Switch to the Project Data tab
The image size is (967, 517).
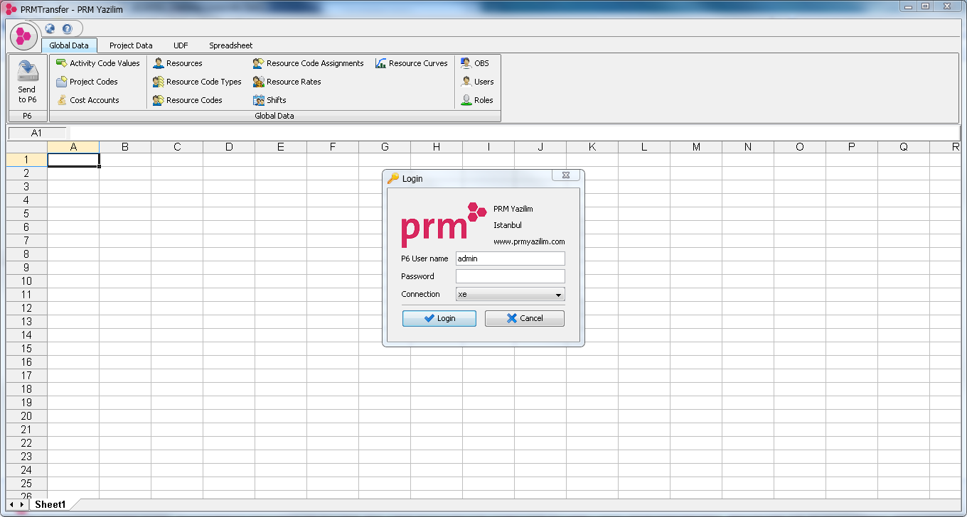click(x=131, y=45)
